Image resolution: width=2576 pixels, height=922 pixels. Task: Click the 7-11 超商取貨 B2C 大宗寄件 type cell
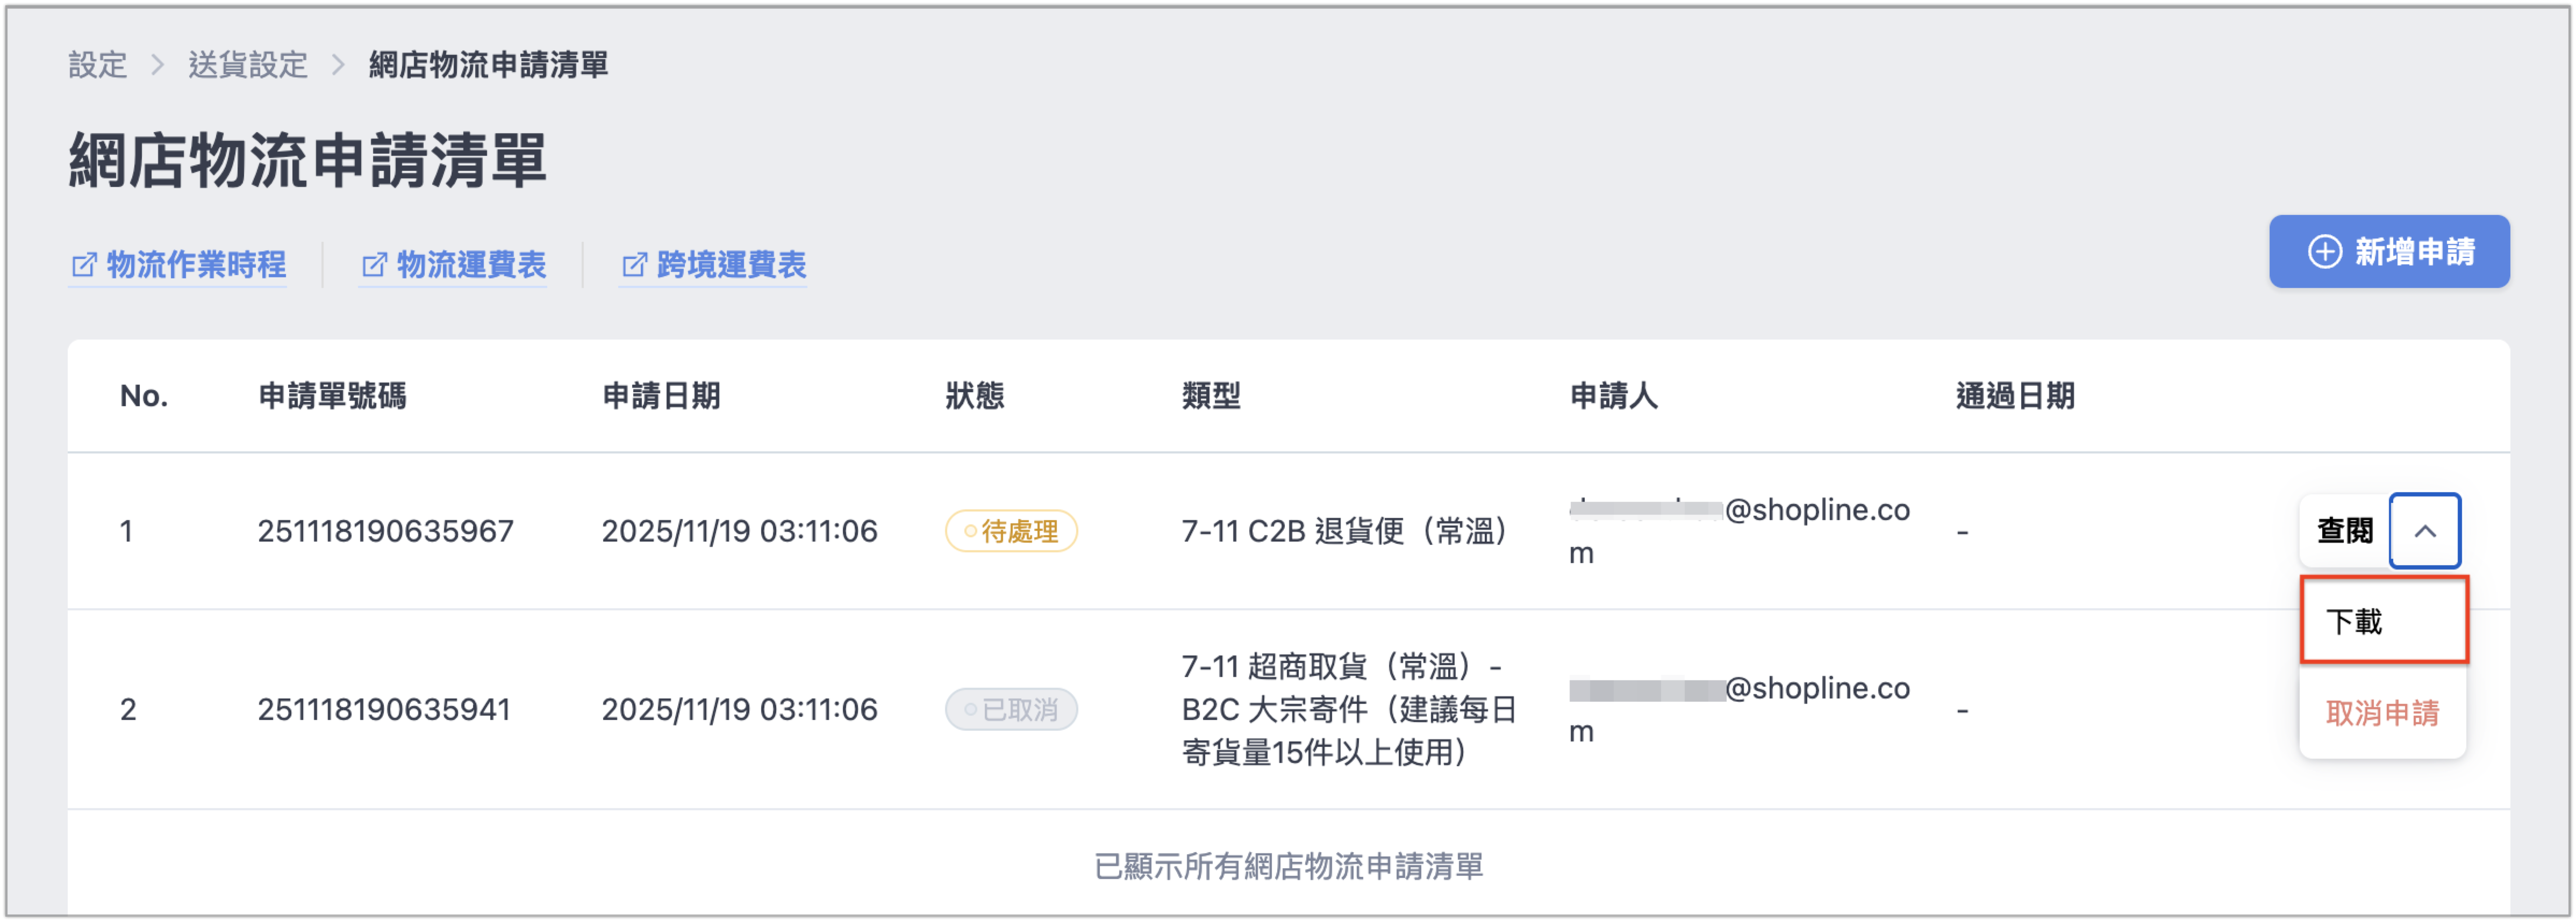point(1349,710)
